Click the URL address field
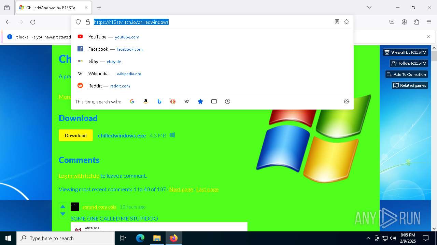 (212, 22)
